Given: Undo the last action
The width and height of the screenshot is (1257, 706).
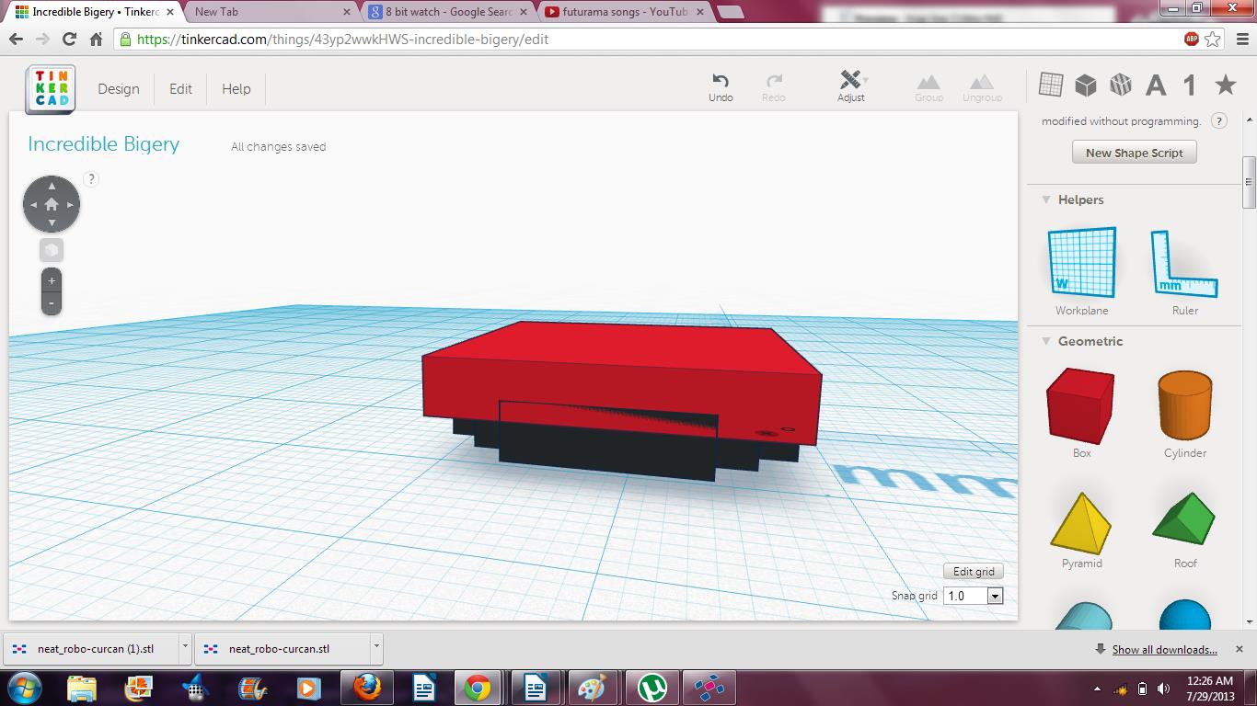Looking at the screenshot, I should (721, 87).
